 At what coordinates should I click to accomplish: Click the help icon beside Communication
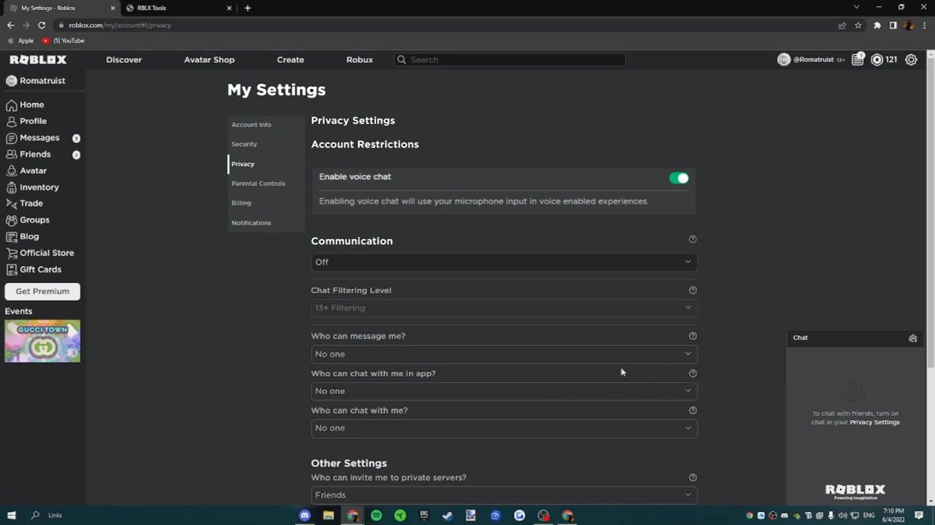tap(692, 239)
